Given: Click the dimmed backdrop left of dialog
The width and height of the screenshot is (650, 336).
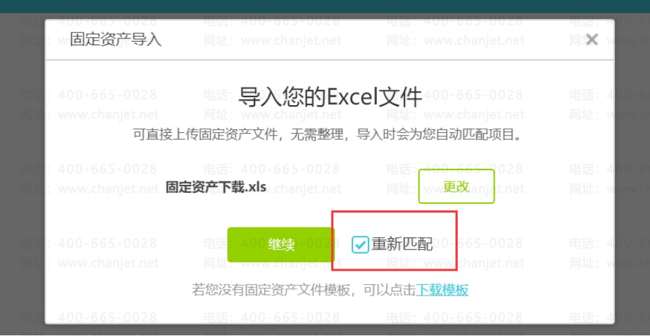Looking at the screenshot, I should [22, 174].
